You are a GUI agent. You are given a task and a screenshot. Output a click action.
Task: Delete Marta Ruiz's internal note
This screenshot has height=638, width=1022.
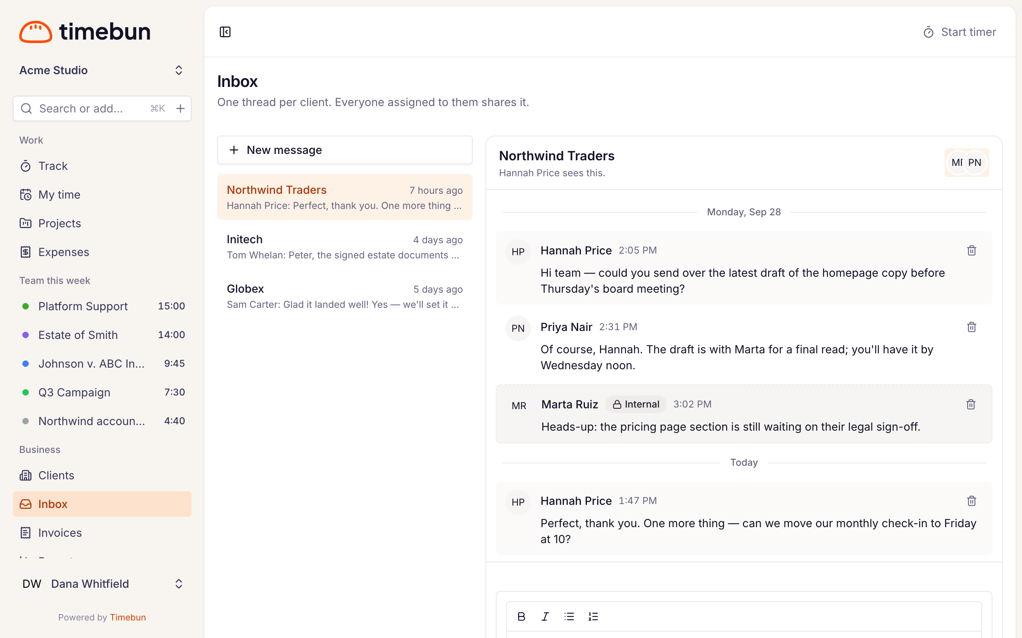(x=971, y=405)
